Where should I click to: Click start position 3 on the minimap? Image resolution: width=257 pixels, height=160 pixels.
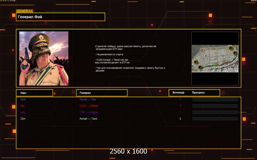[196, 62]
